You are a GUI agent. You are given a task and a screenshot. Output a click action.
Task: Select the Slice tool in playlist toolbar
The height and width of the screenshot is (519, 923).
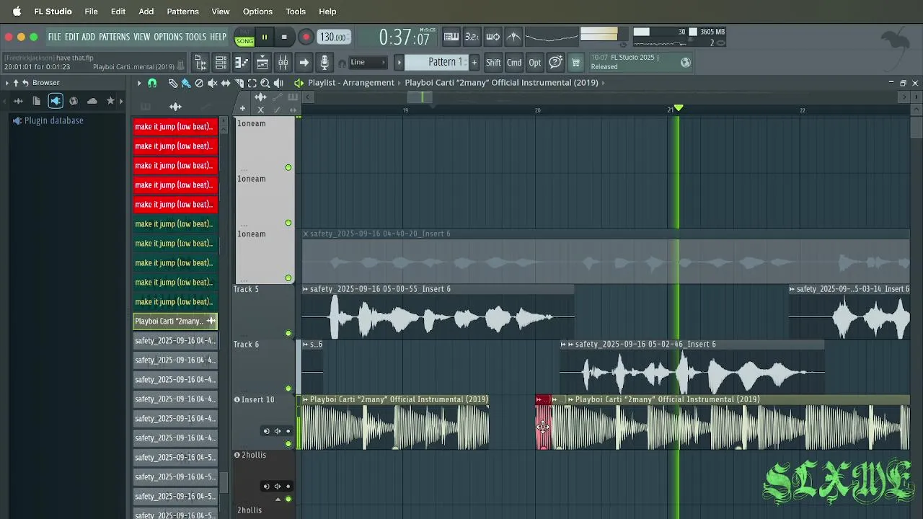pos(239,83)
